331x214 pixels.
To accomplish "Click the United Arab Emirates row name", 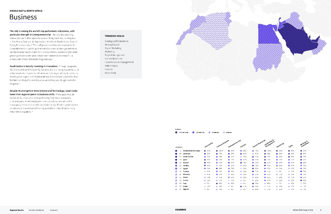I will (x=191, y=151).
